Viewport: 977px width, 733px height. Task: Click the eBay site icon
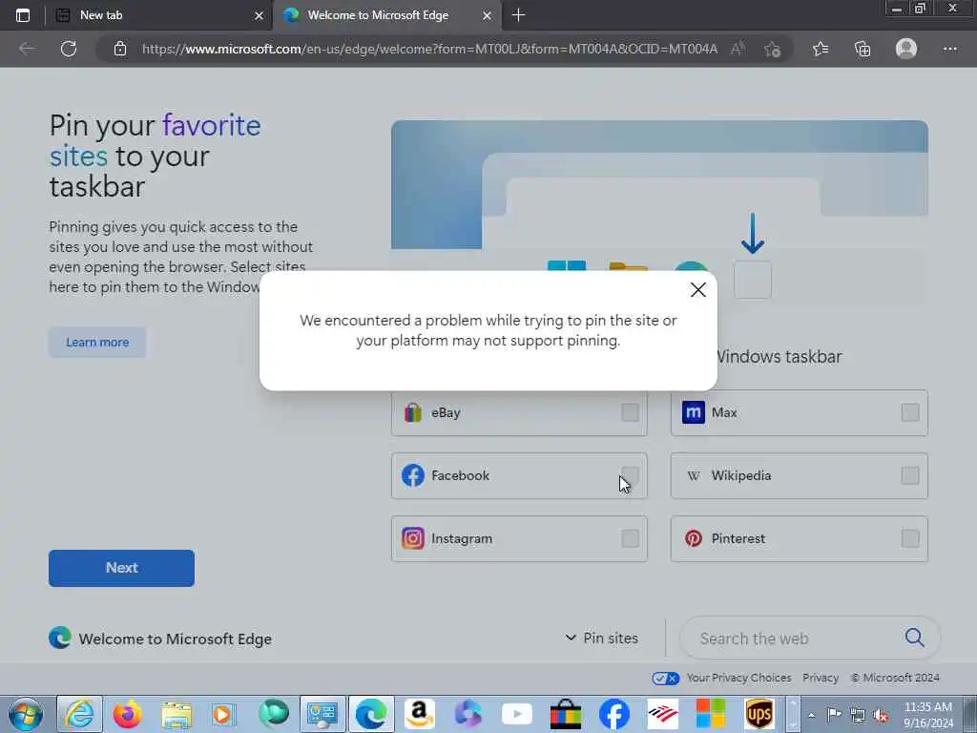[x=412, y=412]
